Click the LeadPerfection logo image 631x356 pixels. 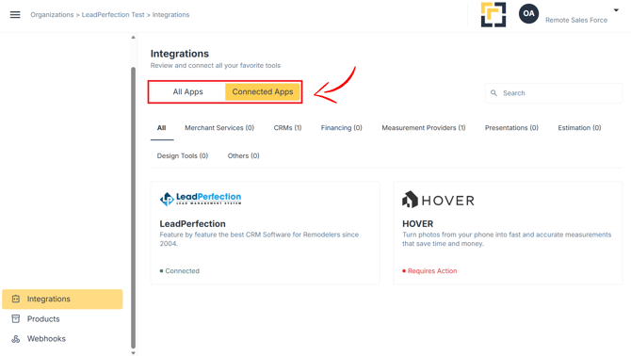coord(201,199)
